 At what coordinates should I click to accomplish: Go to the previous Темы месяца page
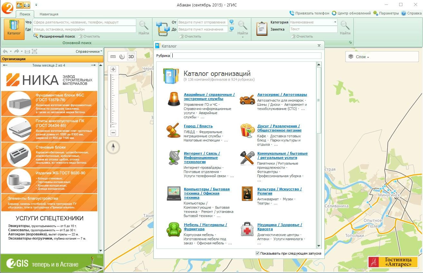(5, 65)
